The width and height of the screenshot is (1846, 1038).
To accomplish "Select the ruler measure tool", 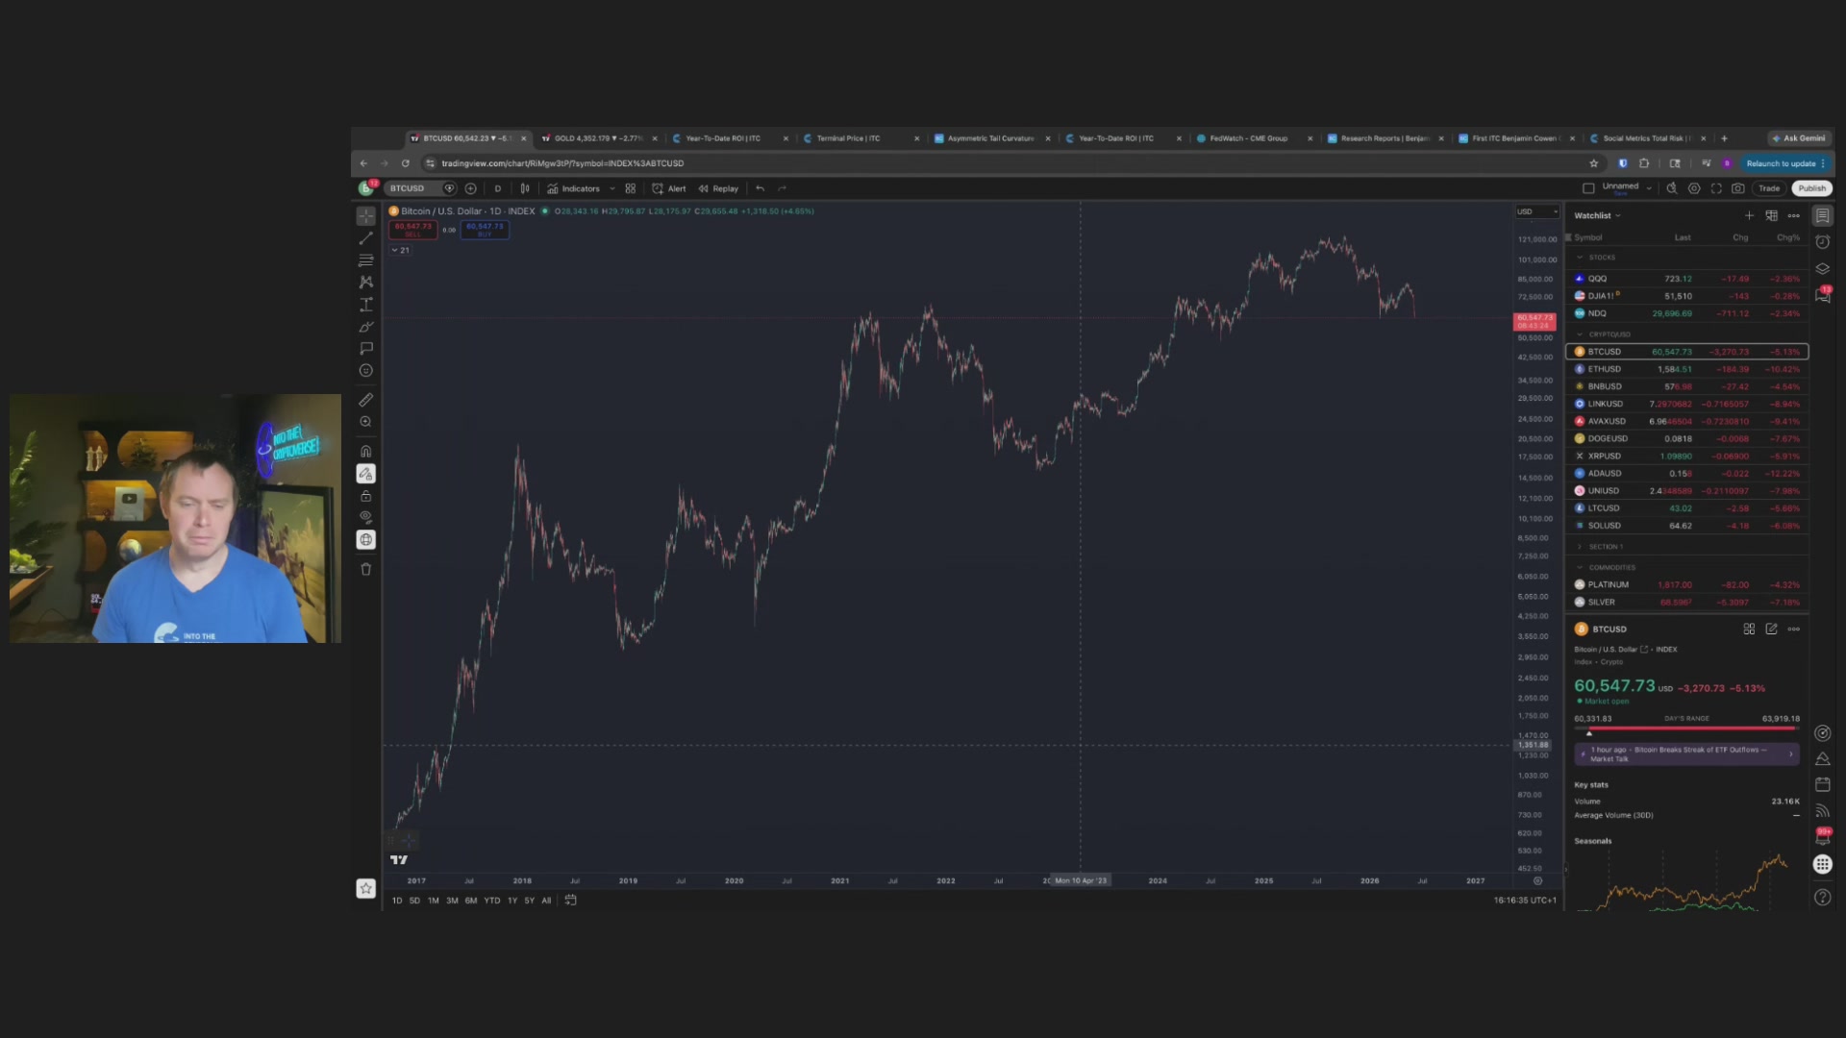I will (365, 400).
